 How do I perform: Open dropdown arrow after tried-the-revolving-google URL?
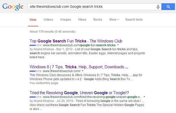(144, 97)
